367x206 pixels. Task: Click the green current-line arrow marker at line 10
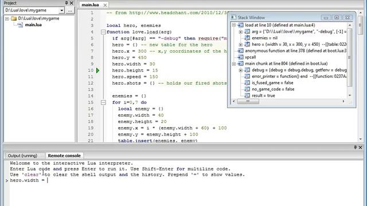click(x=97, y=70)
